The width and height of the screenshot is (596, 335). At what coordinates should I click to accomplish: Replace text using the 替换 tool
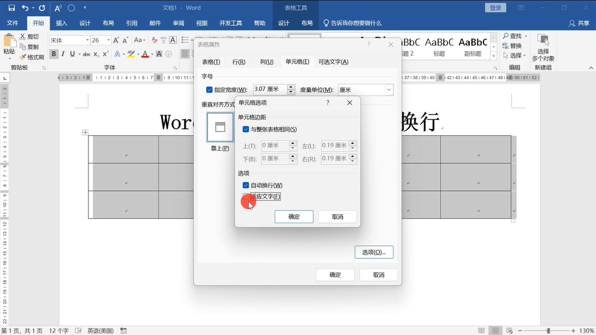513,46
